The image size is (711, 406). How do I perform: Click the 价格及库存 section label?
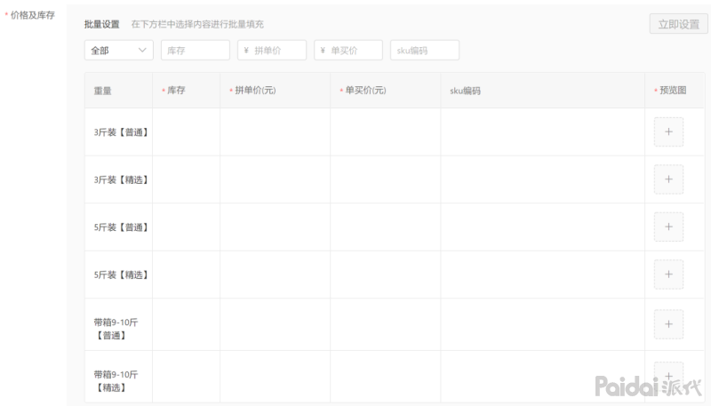32,15
